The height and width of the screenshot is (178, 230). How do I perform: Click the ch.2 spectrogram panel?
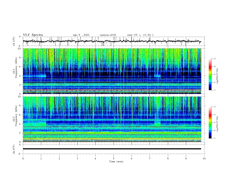pyautogui.click(x=112, y=119)
